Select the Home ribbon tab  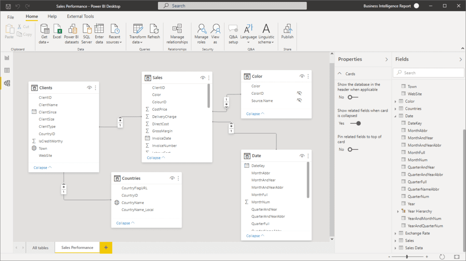32,16
